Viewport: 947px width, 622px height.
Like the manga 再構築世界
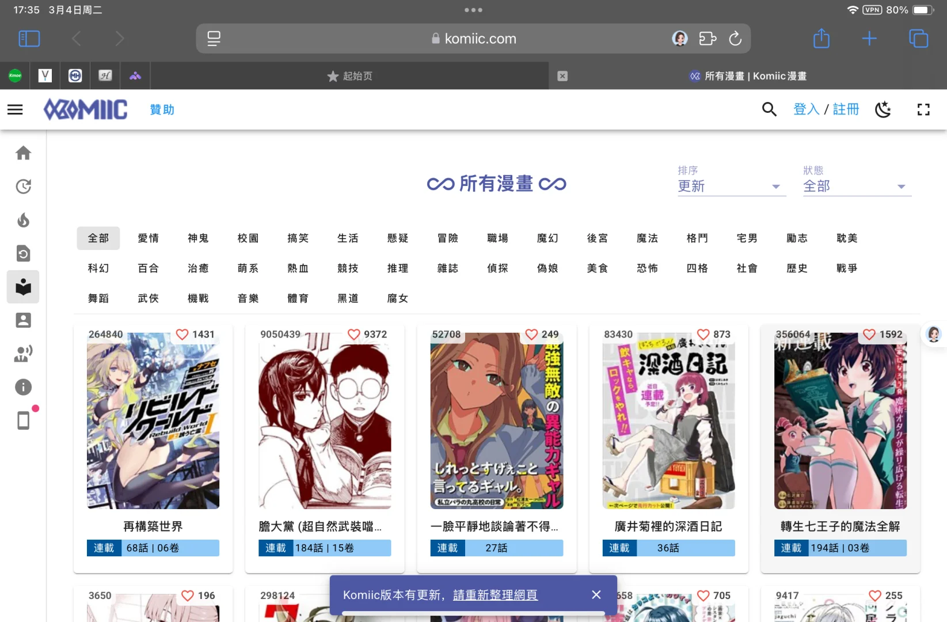coord(182,334)
